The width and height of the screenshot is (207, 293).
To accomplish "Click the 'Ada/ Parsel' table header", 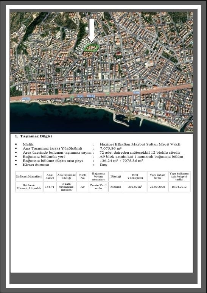I will point(50,176).
